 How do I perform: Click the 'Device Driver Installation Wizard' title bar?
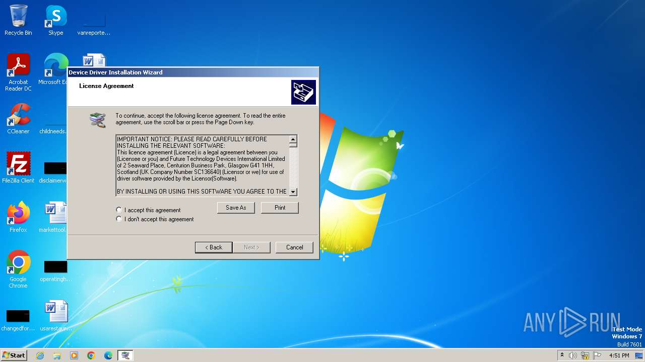tap(193, 72)
